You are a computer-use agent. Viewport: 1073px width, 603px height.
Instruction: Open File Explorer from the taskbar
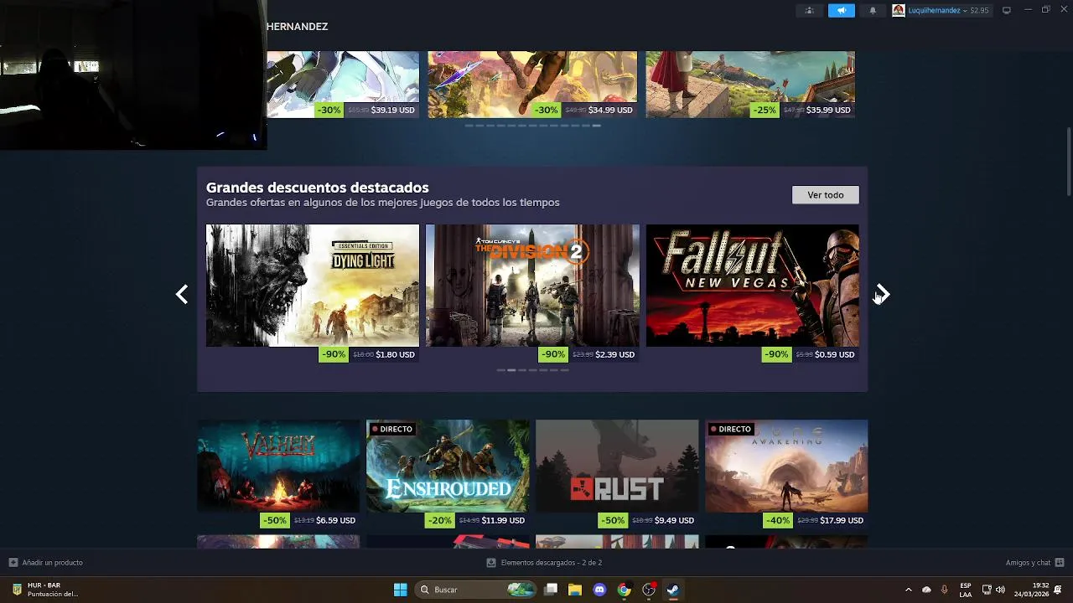575,590
